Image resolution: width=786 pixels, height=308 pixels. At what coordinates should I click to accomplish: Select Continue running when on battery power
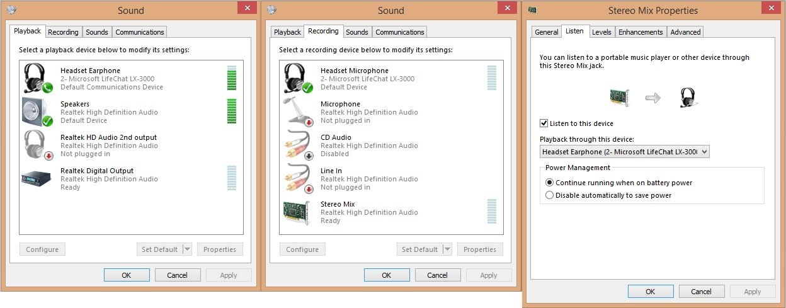[550, 183]
